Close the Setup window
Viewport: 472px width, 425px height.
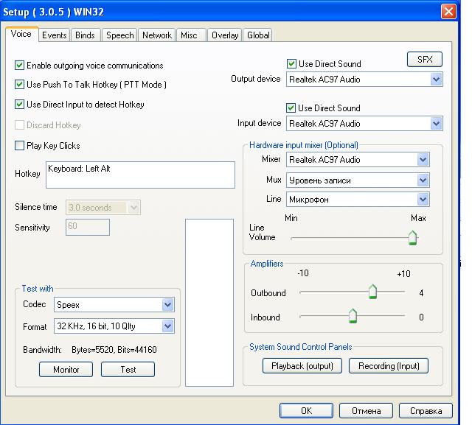click(x=448, y=12)
